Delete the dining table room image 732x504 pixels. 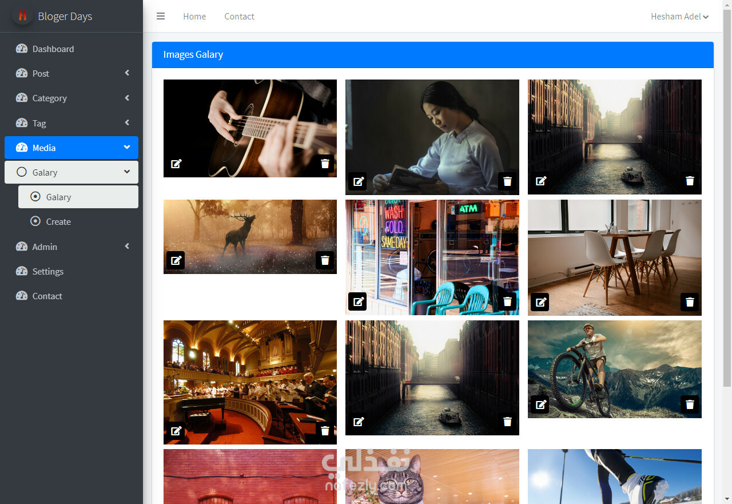[x=690, y=302]
